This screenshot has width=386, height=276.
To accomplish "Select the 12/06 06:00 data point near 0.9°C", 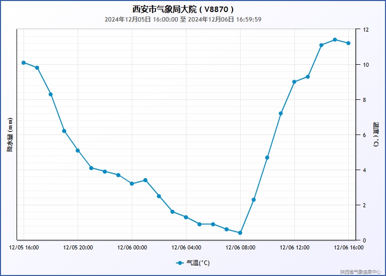I will (213, 224).
